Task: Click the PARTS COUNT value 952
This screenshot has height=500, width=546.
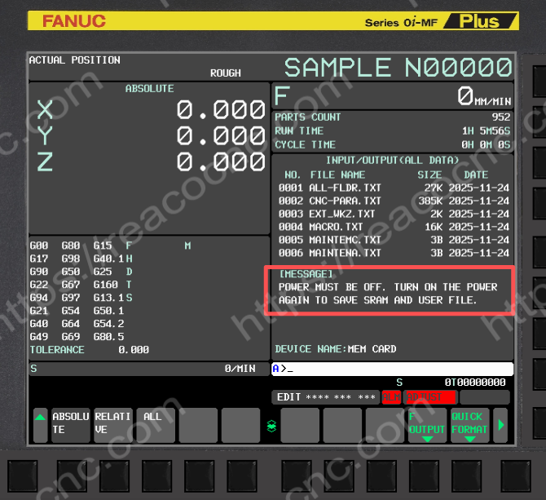Action: [500, 117]
